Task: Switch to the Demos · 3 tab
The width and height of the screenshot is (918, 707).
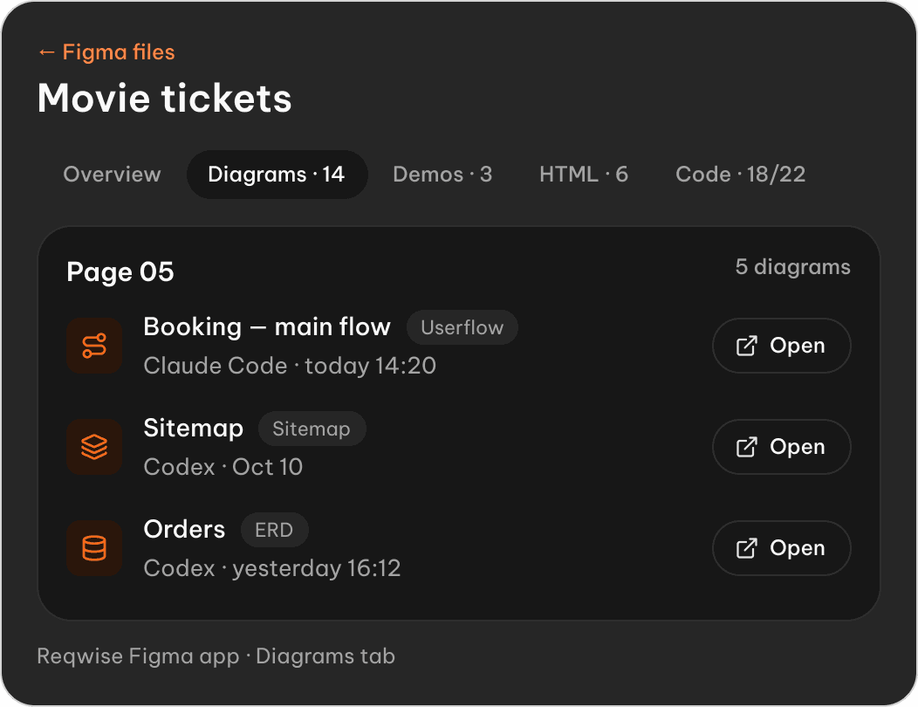Action: tap(442, 175)
